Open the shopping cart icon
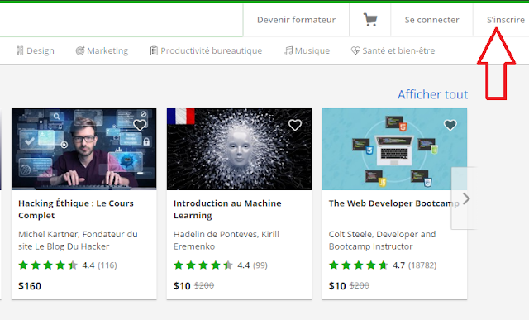529x320 pixels. coord(370,20)
